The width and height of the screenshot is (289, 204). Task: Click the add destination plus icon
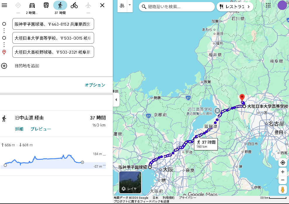pos(4,66)
